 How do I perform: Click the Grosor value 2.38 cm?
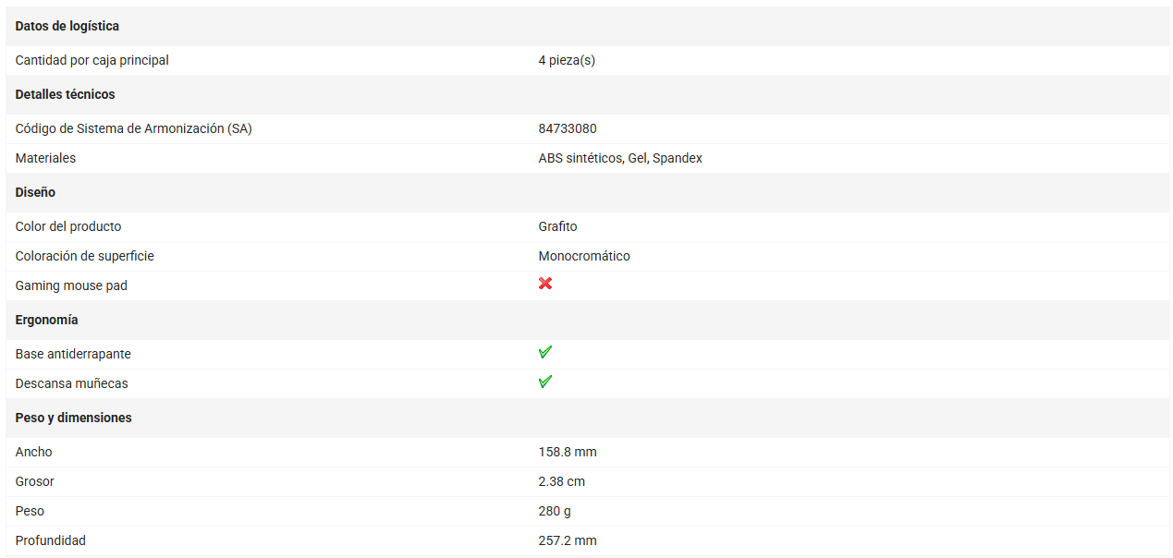click(x=562, y=481)
